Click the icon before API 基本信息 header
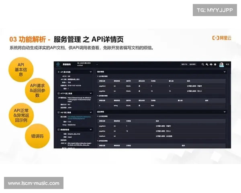The width and height of the screenshot is (241, 193). click(58, 72)
